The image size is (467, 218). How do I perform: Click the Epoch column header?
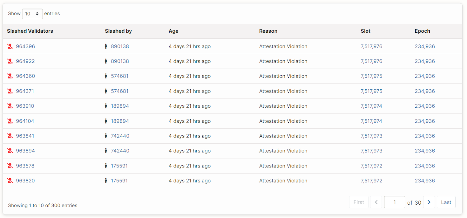coord(422,31)
